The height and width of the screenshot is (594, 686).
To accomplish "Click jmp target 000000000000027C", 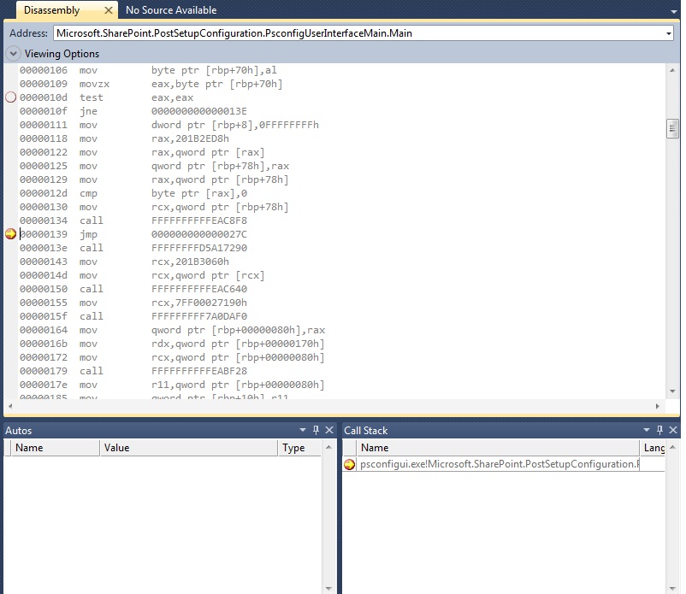I will tap(199, 234).
